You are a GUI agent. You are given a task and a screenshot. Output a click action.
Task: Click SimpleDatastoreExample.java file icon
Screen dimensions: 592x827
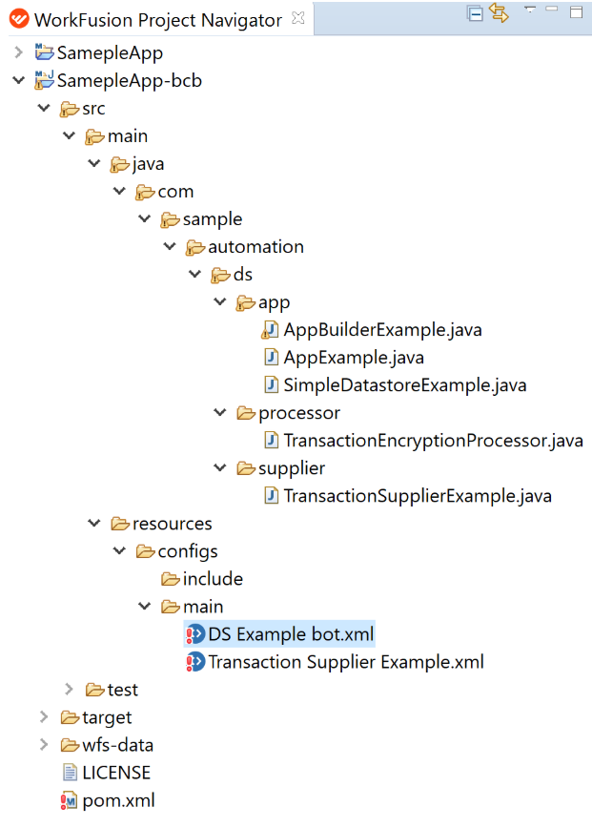tap(271, 385)
